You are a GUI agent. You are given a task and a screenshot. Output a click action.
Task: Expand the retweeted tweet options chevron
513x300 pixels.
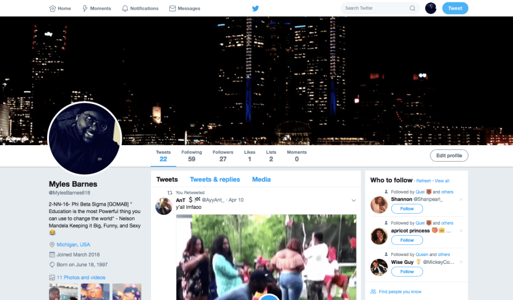click(353, 200)
